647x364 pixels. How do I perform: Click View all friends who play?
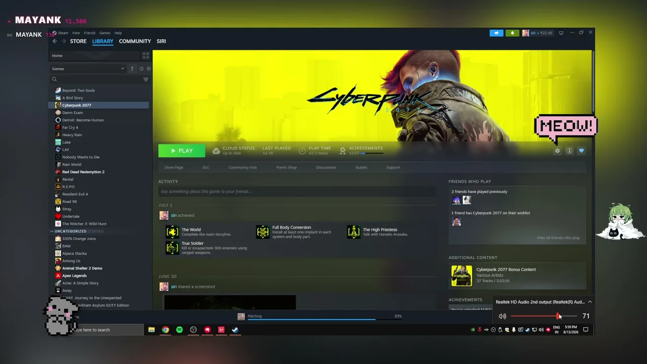[x=558, y=238]
